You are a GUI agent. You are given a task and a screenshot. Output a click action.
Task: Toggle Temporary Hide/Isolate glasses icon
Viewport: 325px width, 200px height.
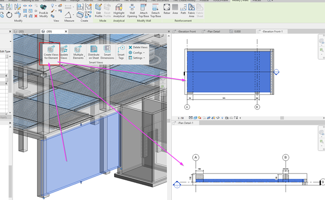[x=218, y=118]
